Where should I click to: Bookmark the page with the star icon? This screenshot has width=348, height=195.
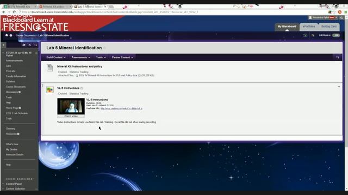click(334, 12)
